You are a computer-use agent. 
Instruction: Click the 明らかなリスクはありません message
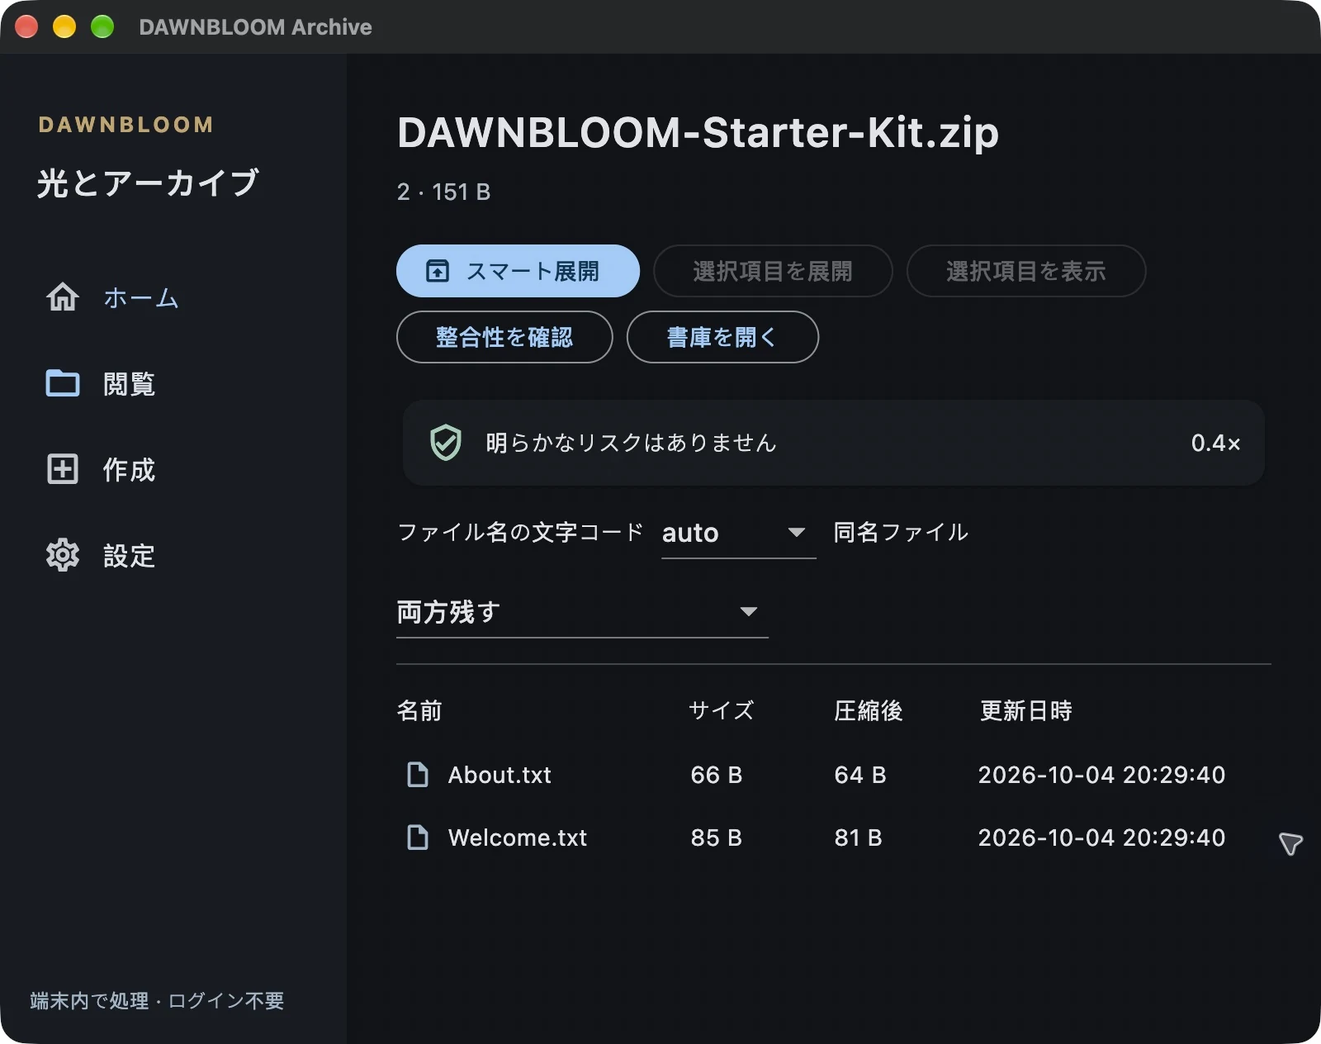click(632, 443)
